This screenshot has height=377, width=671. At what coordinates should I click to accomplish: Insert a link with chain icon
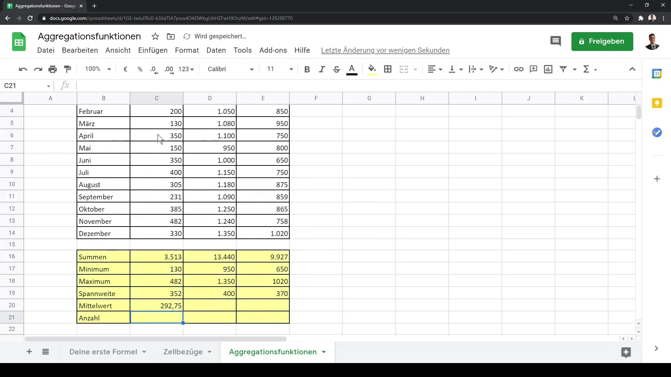click(x=519, y=69)
